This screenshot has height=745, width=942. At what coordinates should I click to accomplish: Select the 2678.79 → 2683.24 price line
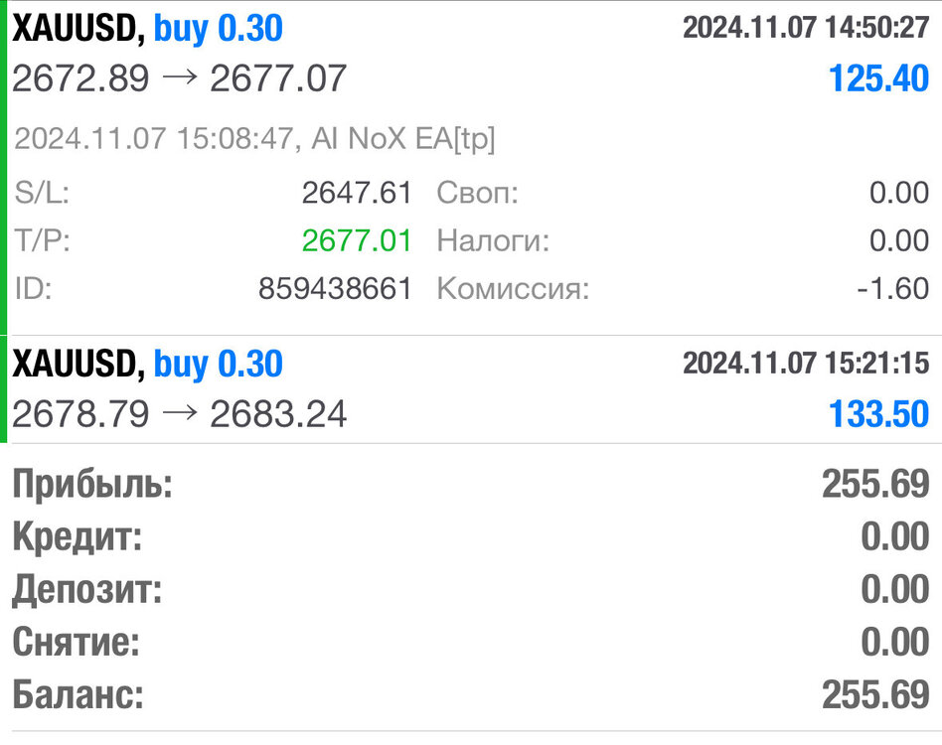[x=180, y=414]
